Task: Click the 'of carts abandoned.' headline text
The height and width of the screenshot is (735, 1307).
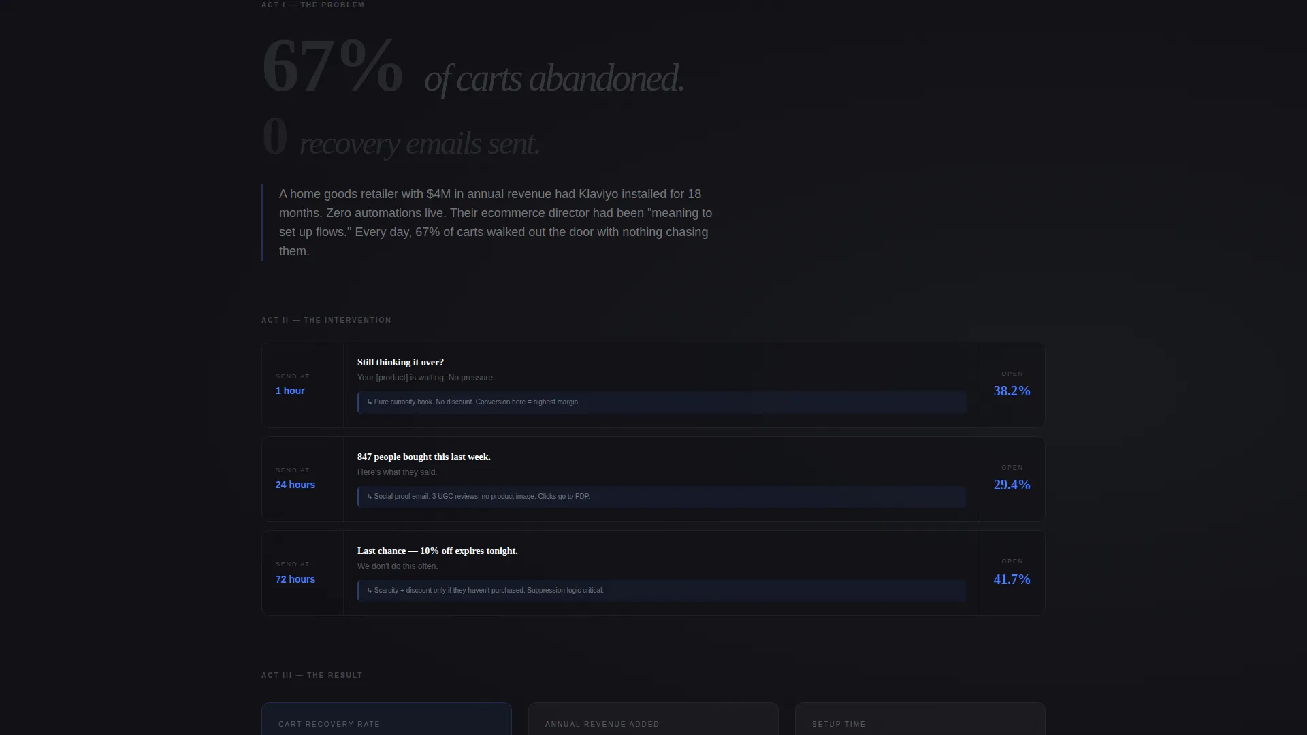Action: tap(554, 79)
